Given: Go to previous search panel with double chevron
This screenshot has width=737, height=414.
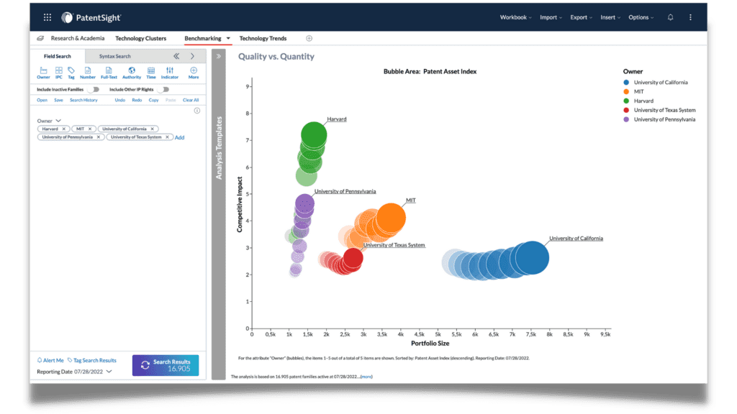Looking at the screenshot, I should click(x=176, y=56).
